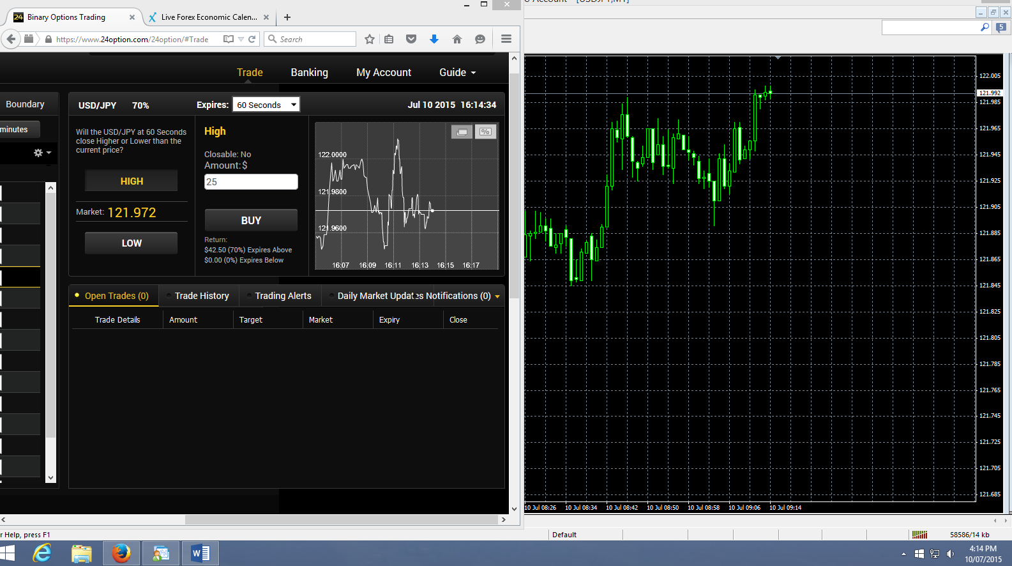Click the settings gear icon in sidebar
Image resolution: width=1012 pixels, height=566 pixels.
point(38,153)
